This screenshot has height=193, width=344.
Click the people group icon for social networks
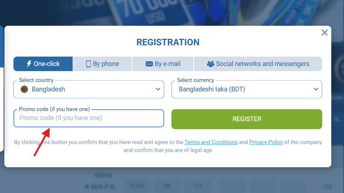[x=211, y=64]
